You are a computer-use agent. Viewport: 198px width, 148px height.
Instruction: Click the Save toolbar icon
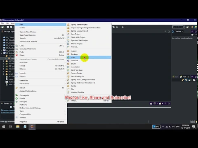tap(8, 27)
